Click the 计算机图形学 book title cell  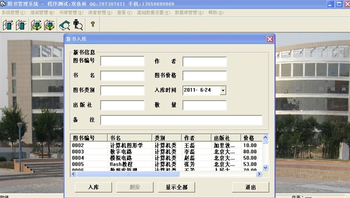click(x=126, y=145)
